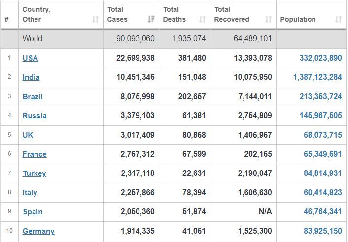348x242 pixels.
Task: Click Brazil population 213,353,724
Action: click(321, 97)
